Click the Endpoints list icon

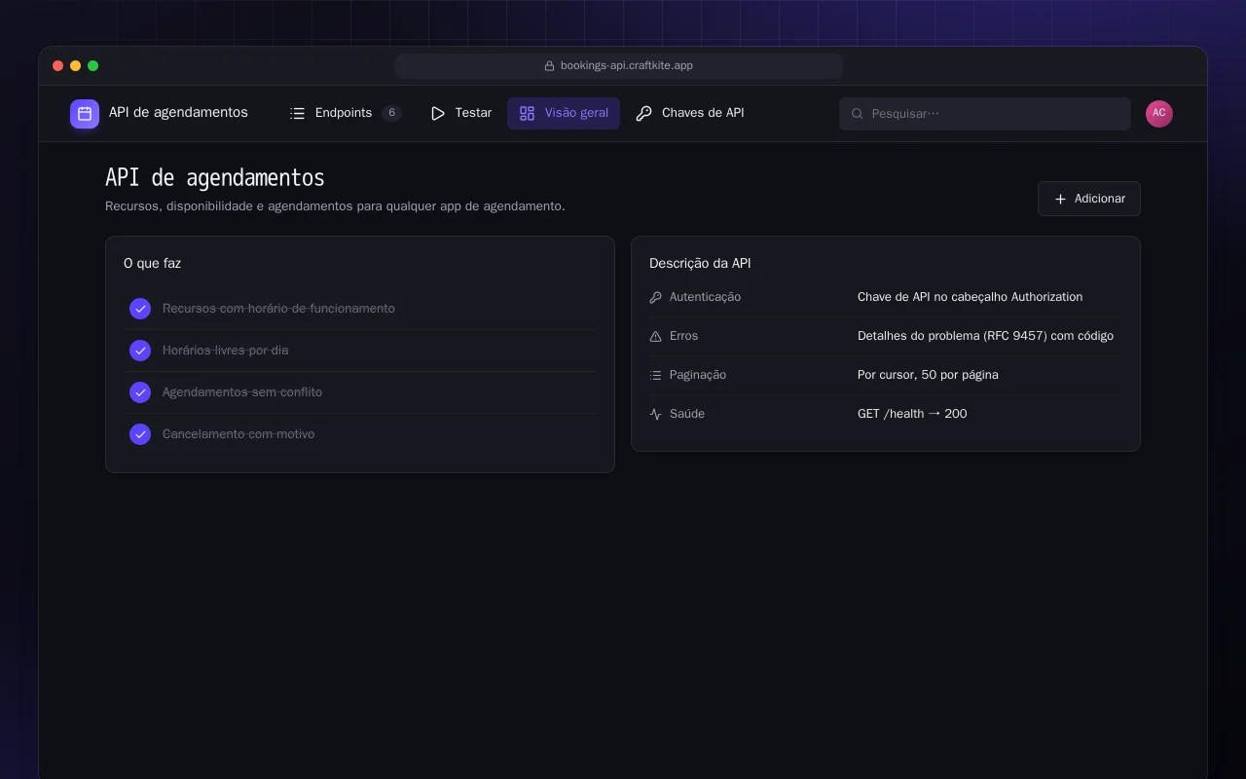click(298, 114)
